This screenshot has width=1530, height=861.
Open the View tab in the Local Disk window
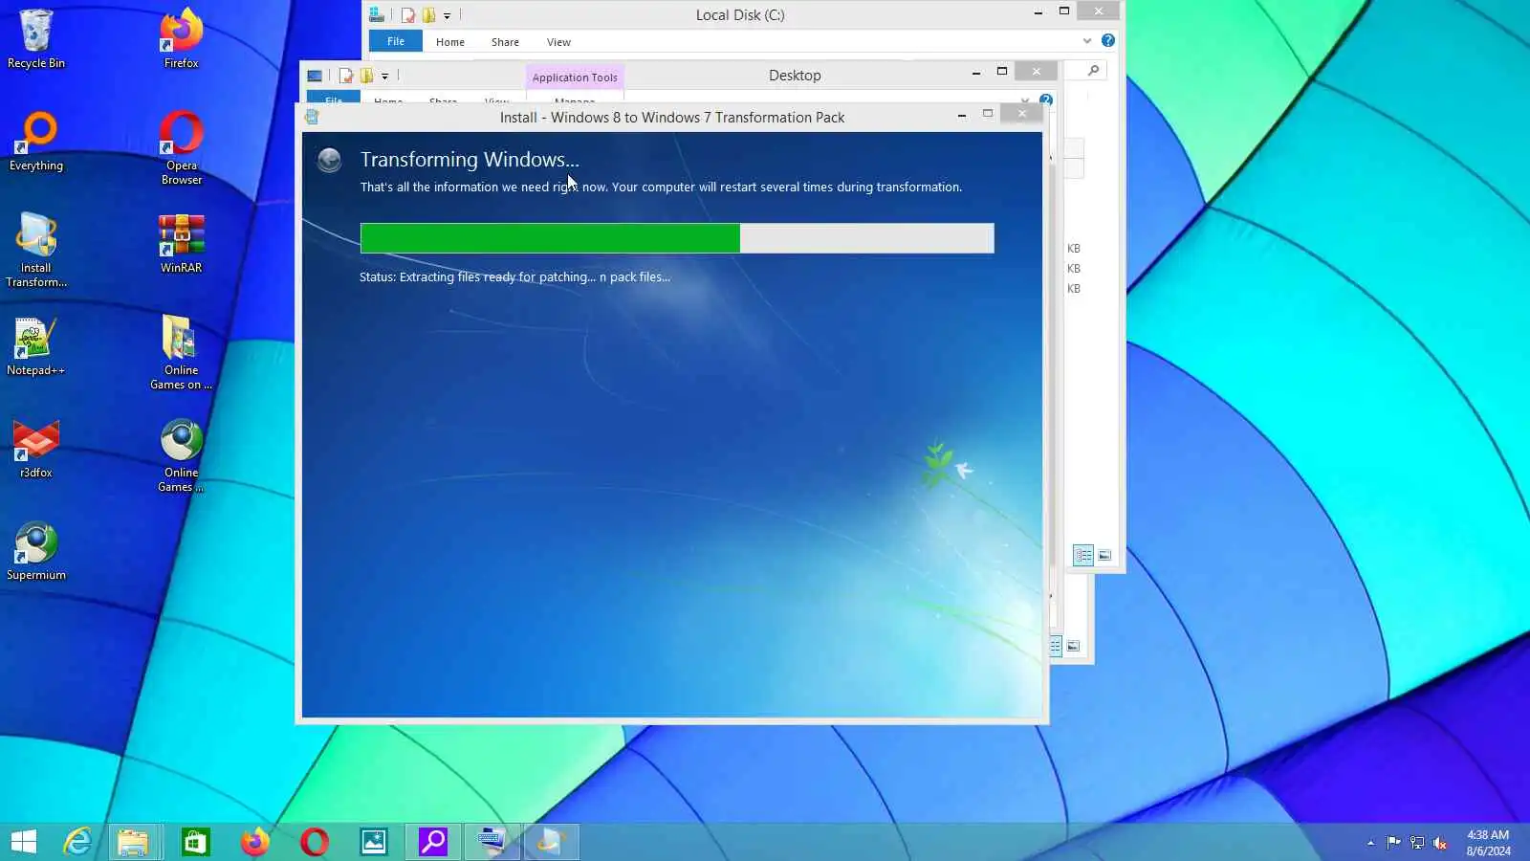point(558,42)
